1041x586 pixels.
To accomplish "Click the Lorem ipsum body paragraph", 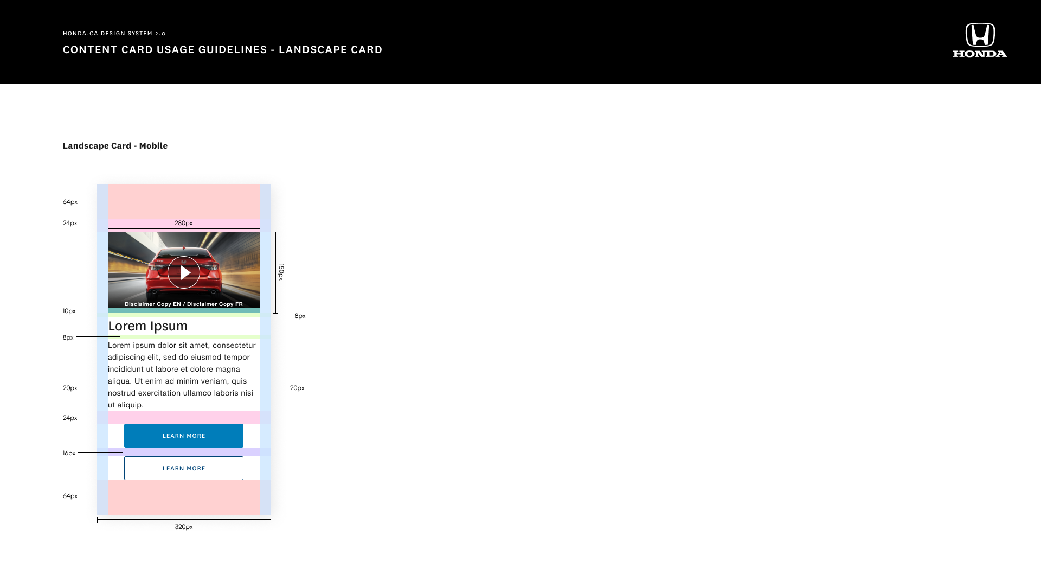I will (182, 375).
